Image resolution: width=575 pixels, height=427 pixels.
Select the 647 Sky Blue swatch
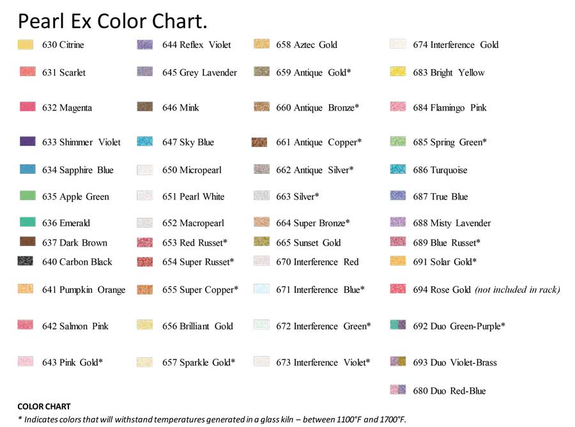click(145, 141)
